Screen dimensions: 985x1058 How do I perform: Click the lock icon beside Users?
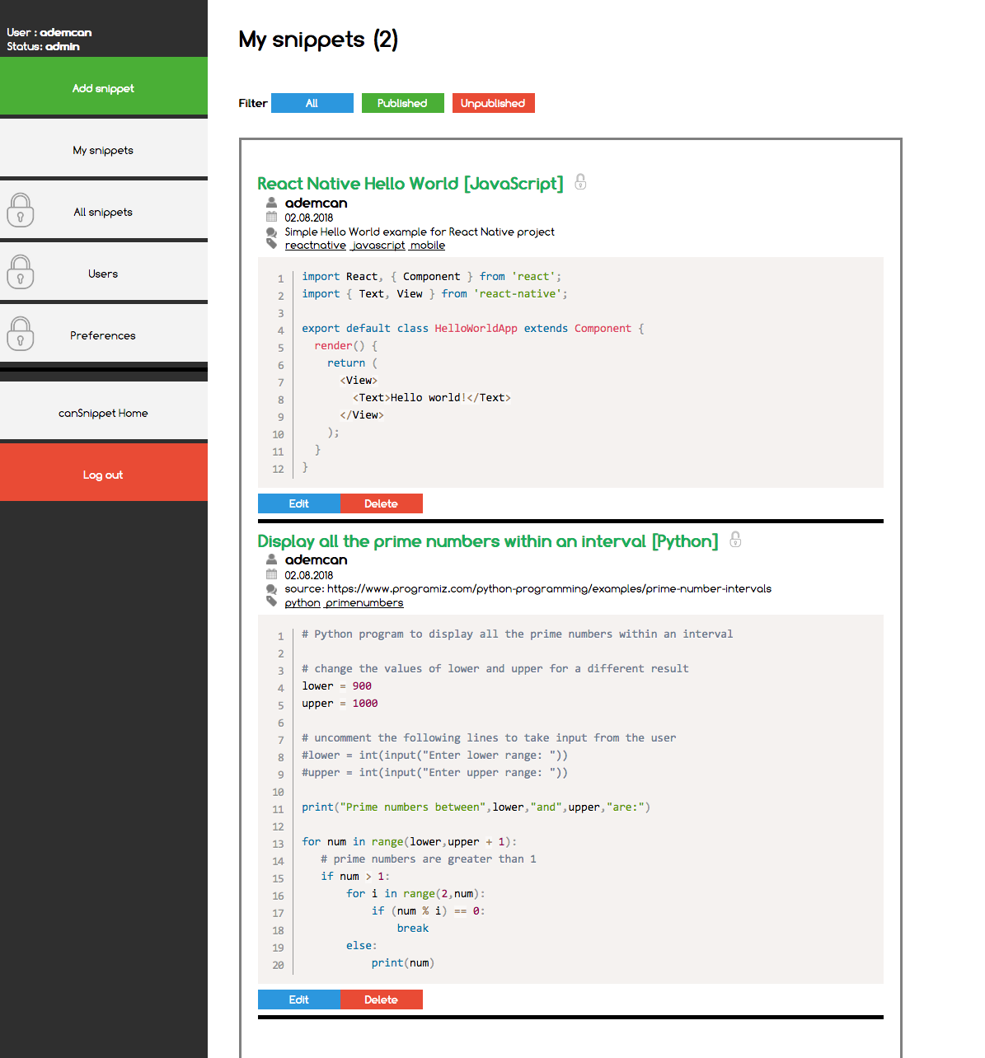(20, 273)
